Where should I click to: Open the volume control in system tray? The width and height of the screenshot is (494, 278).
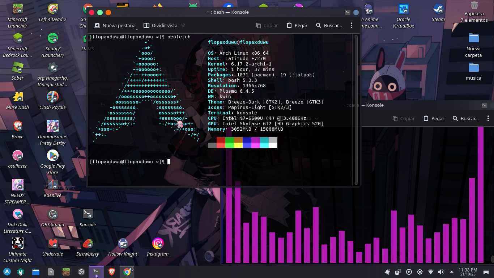[441, 272]
